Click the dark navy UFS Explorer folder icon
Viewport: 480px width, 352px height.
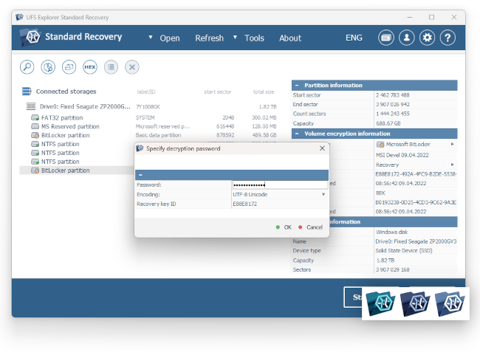coord(415,303)
